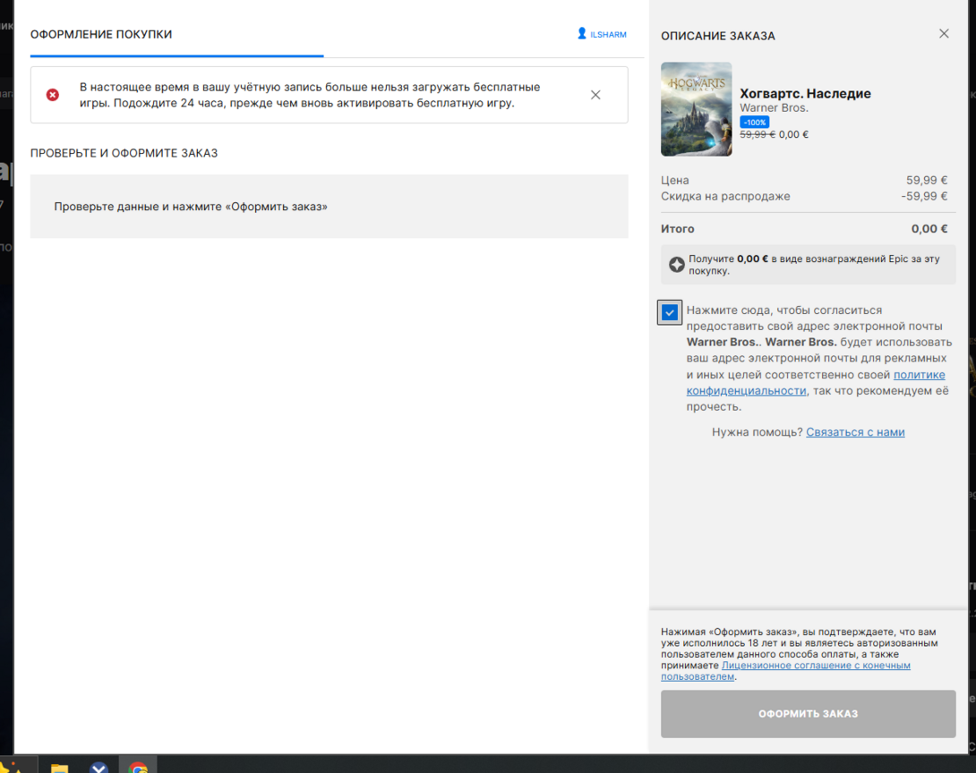Open Google Chrome from the taskbar
Screen dimensions: 976x773
pyautogui.click(x=138, y=767)
